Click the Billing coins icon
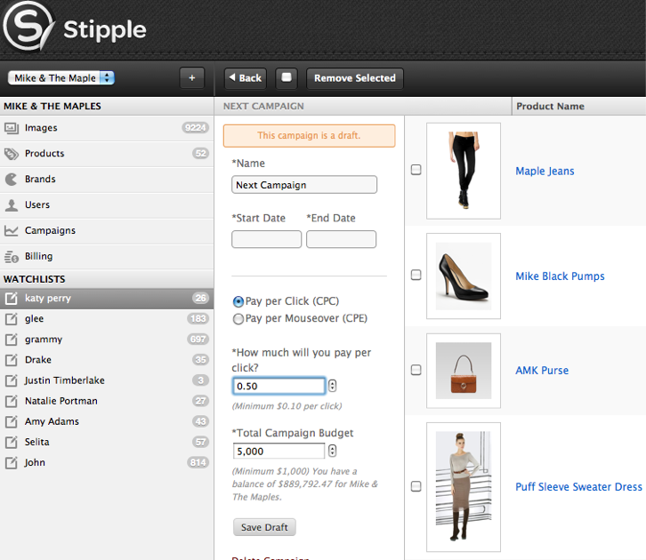The width and height of the screenshot is (646, 560). pos(12,257)
